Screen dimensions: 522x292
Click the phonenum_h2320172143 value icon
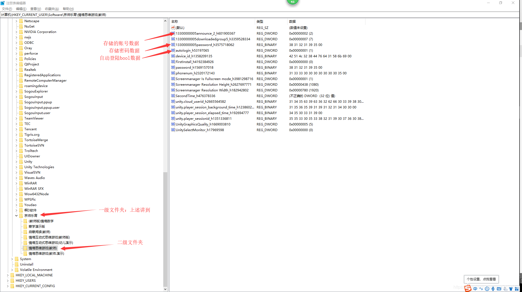click(x=173, y=73)
